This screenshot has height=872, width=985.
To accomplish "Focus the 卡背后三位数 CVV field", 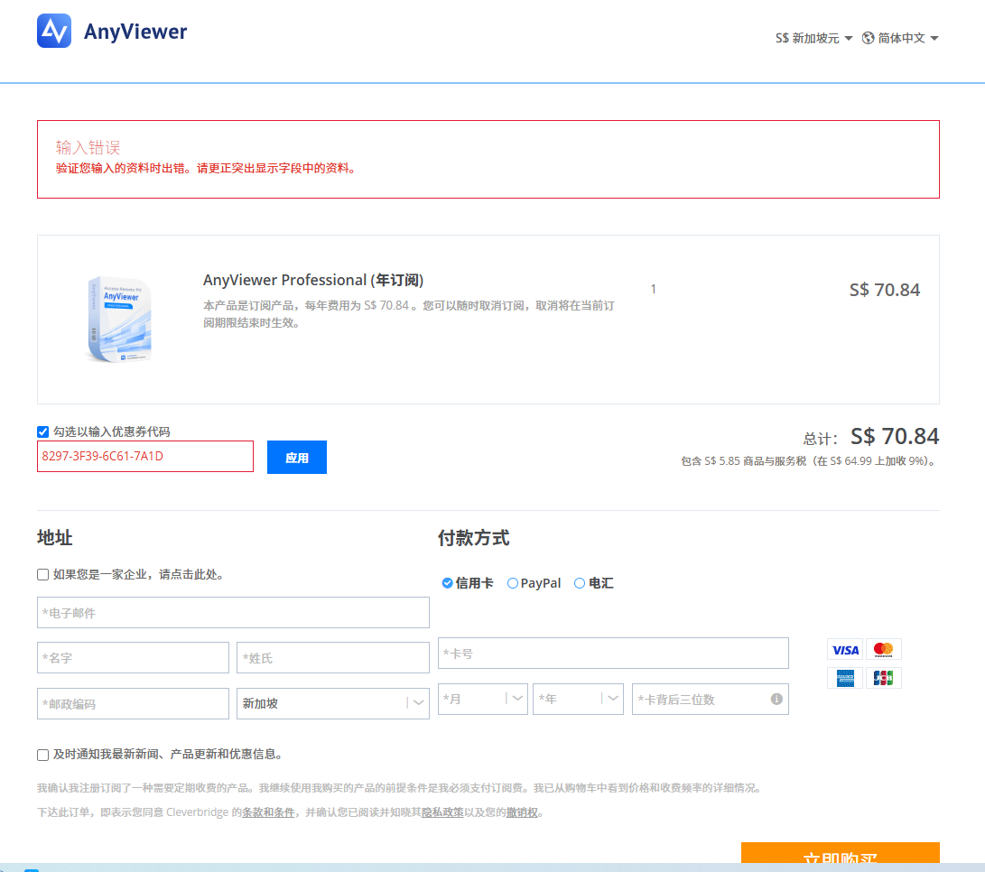I will click(x=710, y=699).
